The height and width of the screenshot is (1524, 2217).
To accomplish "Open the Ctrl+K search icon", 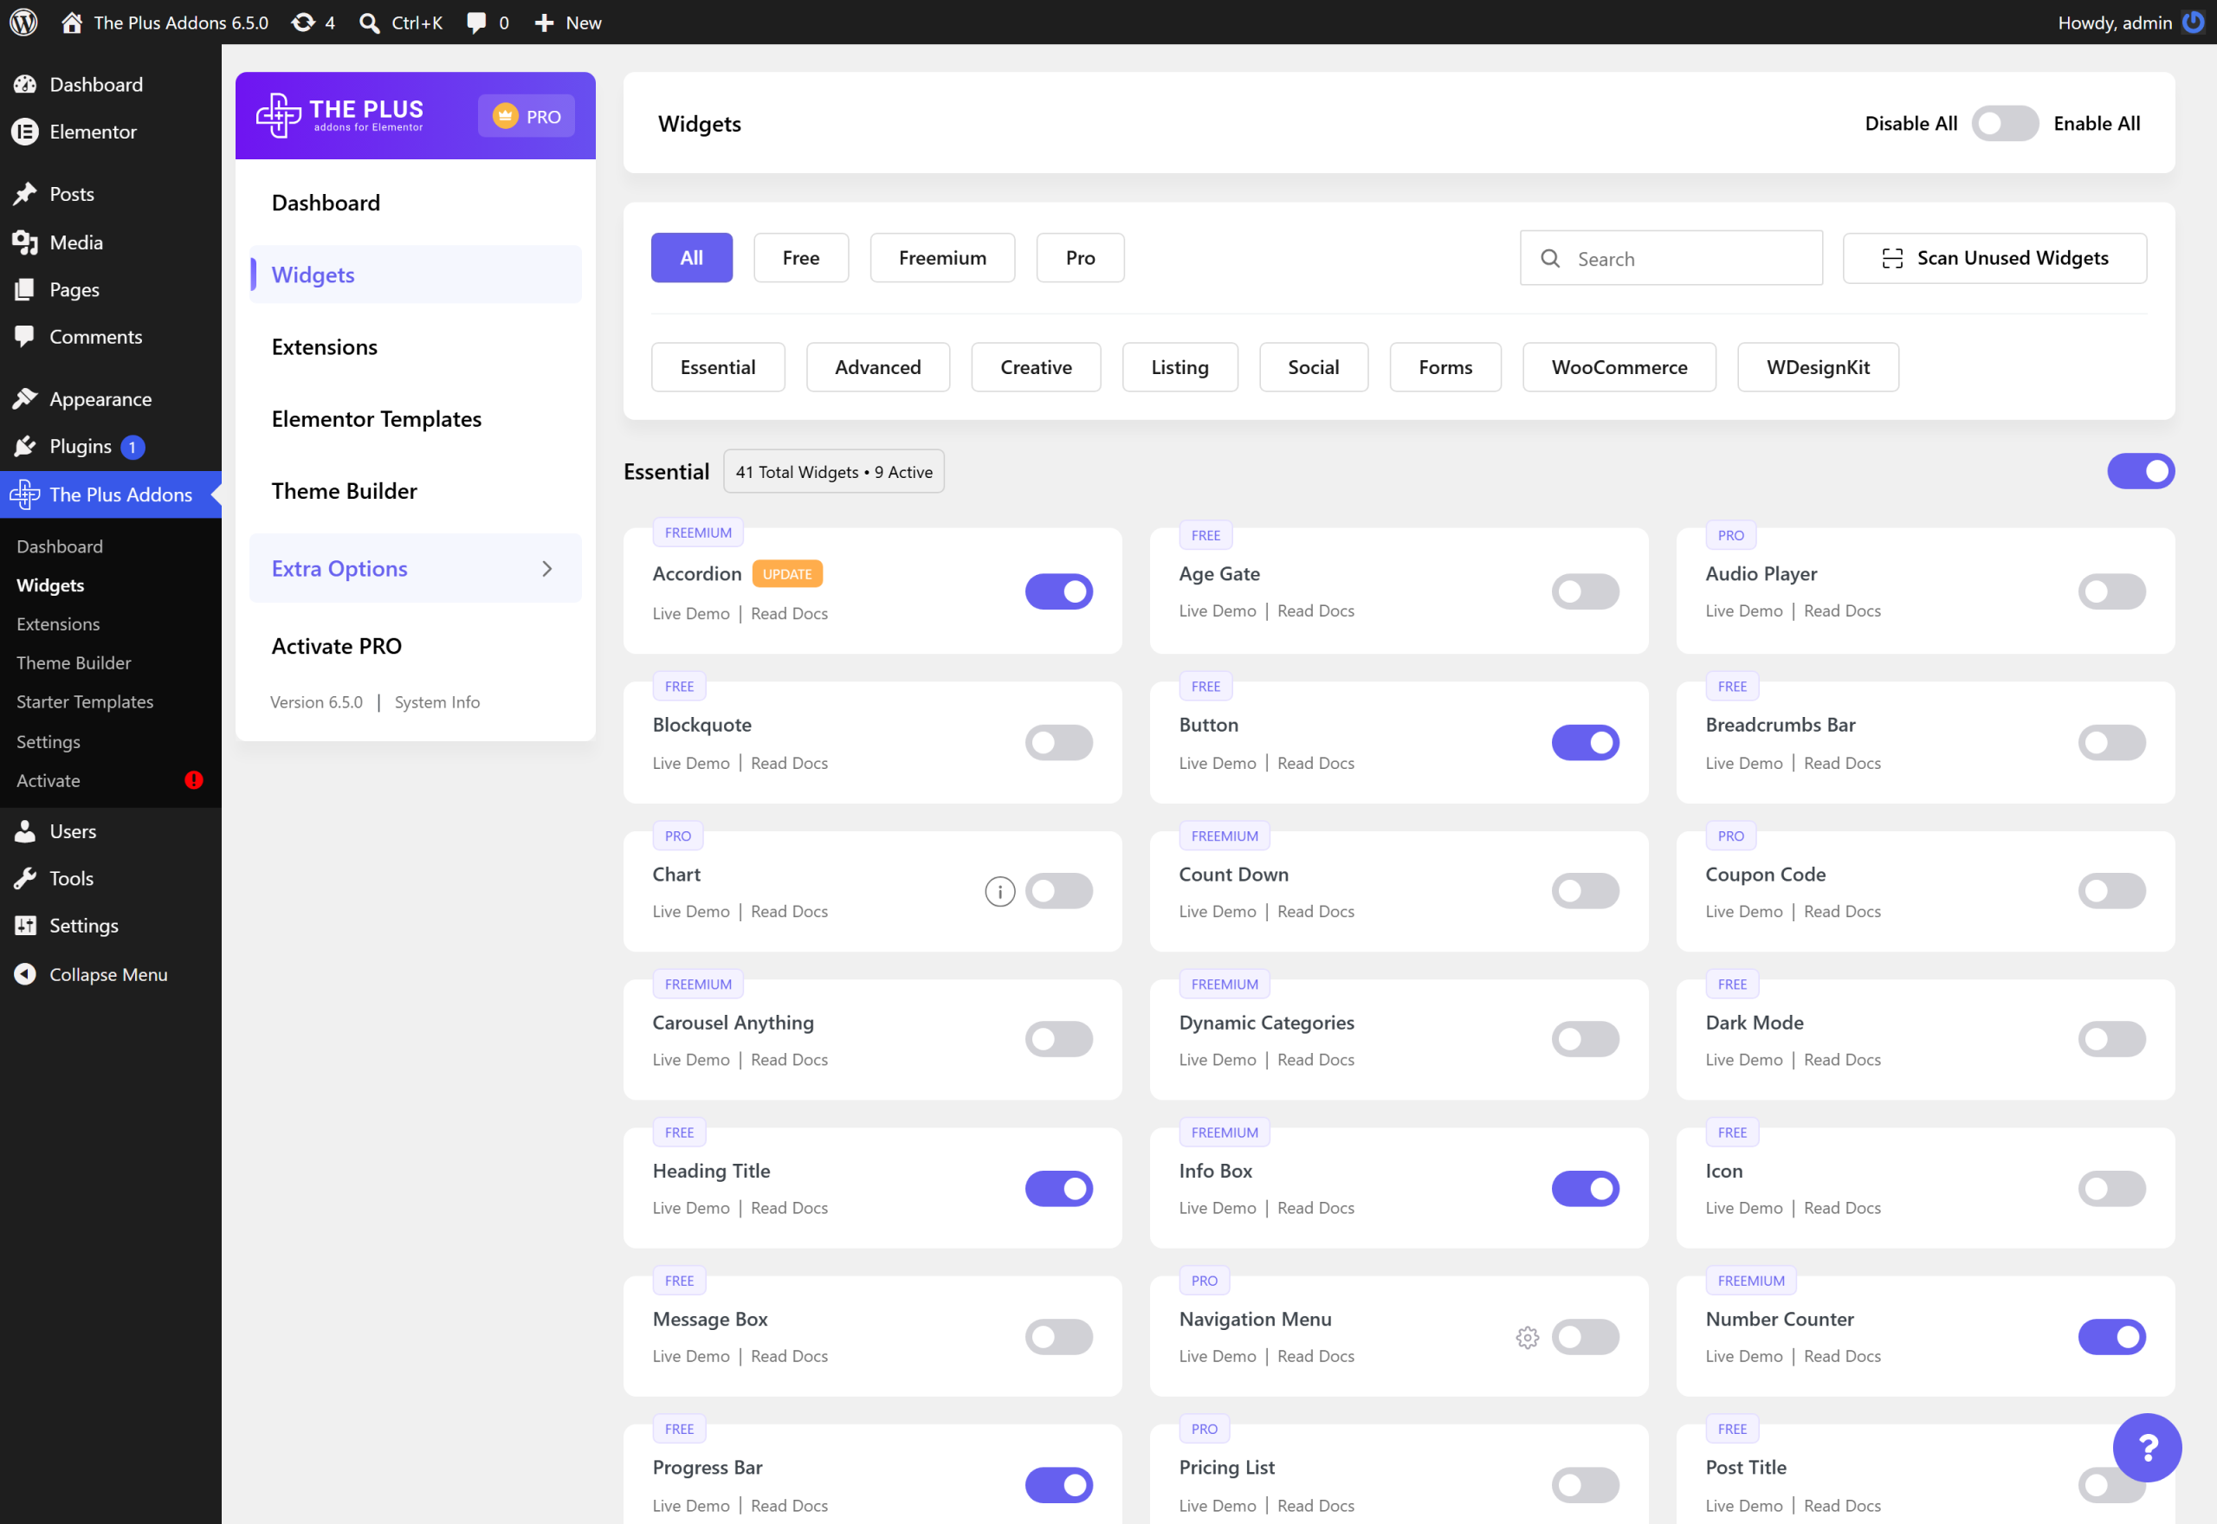I will click(x=370, y=23).
